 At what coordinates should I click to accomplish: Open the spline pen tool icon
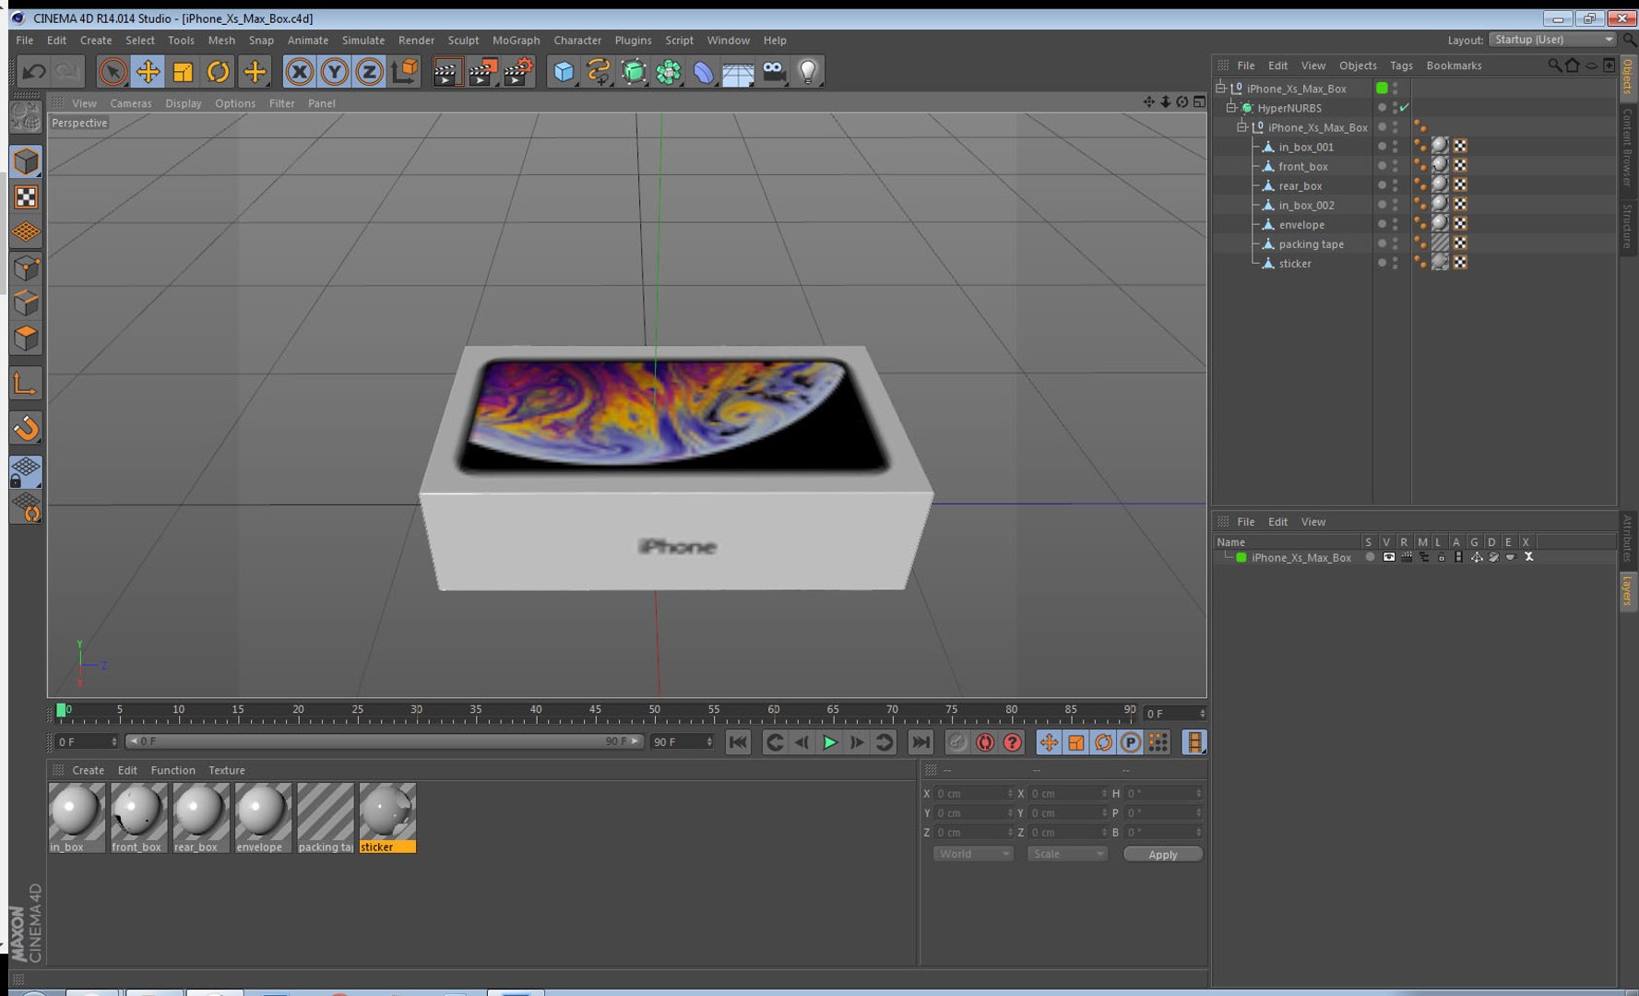[x=598, y=72]
